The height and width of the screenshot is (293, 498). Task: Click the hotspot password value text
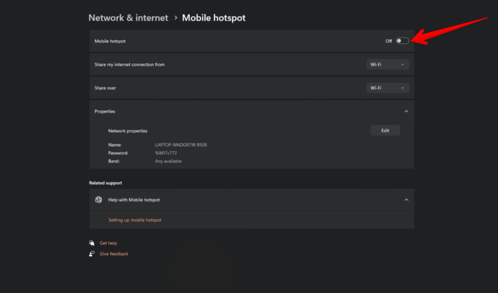tap(166, 153)
